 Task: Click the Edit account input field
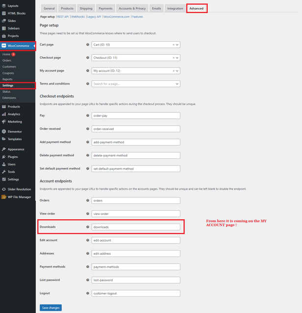[x=136, y=240]
